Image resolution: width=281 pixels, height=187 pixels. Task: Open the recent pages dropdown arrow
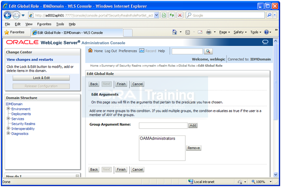point(23,15)
